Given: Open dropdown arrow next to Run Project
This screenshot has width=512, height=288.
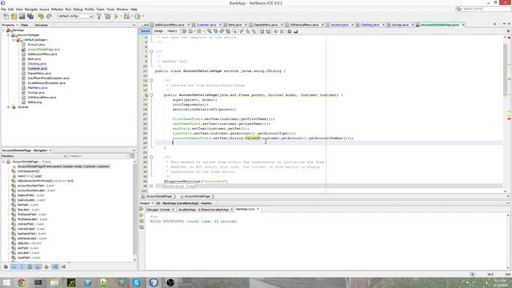Looking at the screenshot, I should point(121,16).
